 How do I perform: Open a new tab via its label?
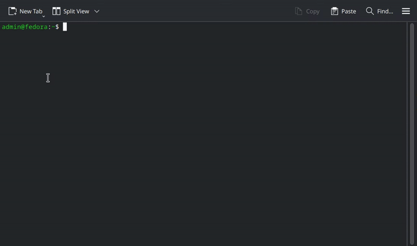coord(31,11)
